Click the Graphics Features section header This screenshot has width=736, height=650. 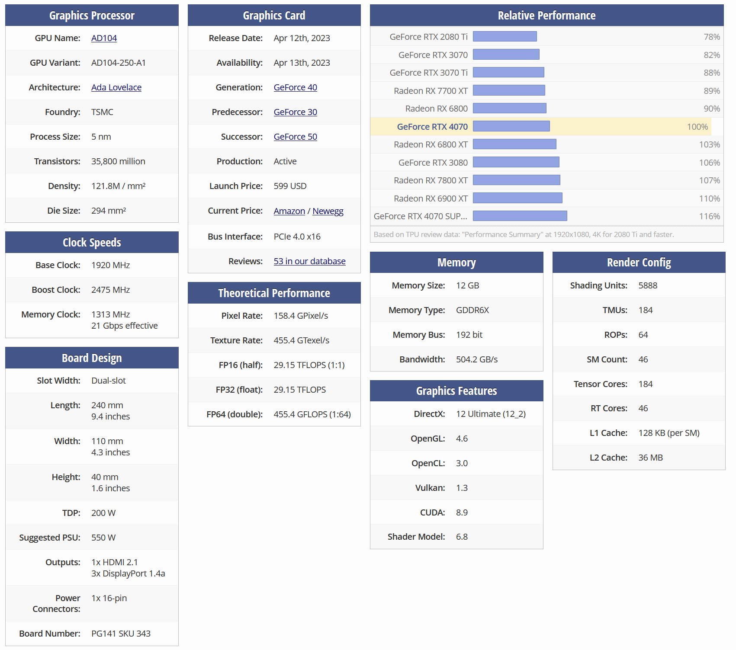tap(456, 391)
